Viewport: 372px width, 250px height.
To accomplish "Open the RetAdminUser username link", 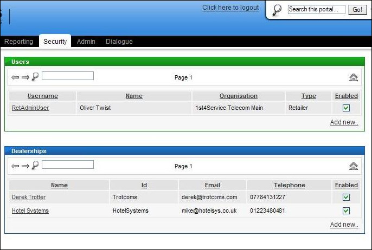I will click(30, 108).
